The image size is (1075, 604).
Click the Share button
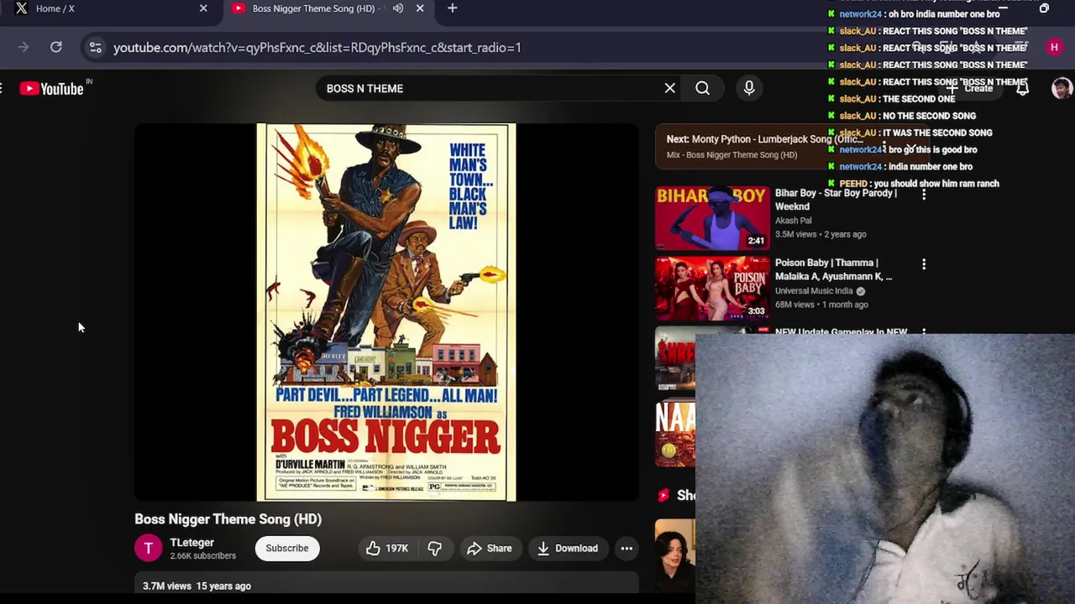click(x=490, y=549)
